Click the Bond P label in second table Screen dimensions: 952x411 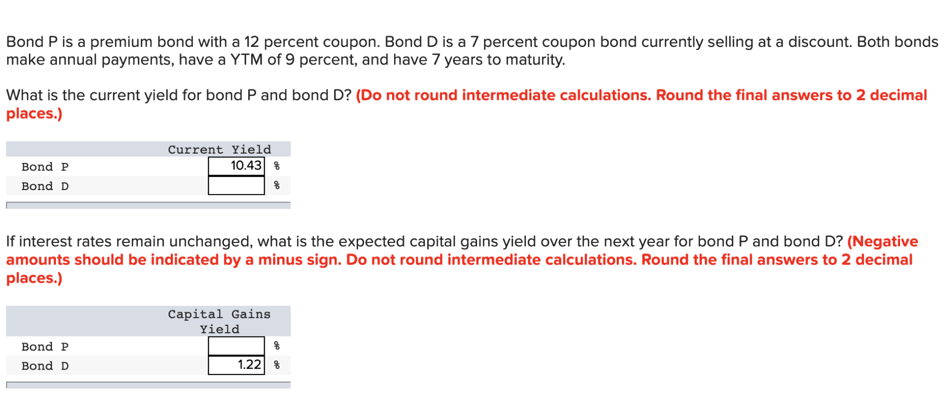(44, 346)
